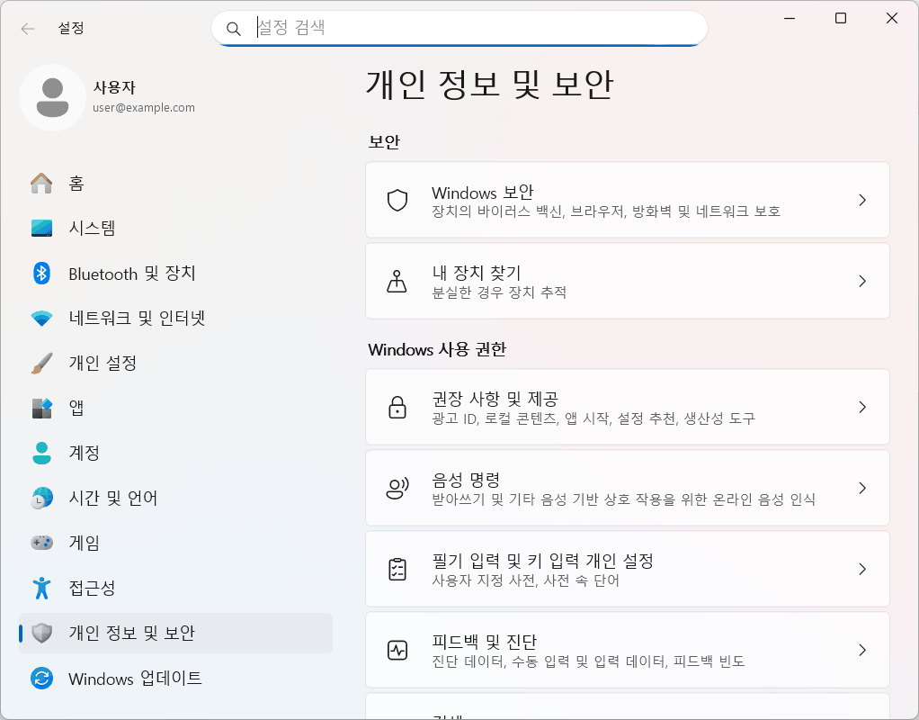Click the 게임 controller icon
This screenshot has width=919, height=720.
41,542
